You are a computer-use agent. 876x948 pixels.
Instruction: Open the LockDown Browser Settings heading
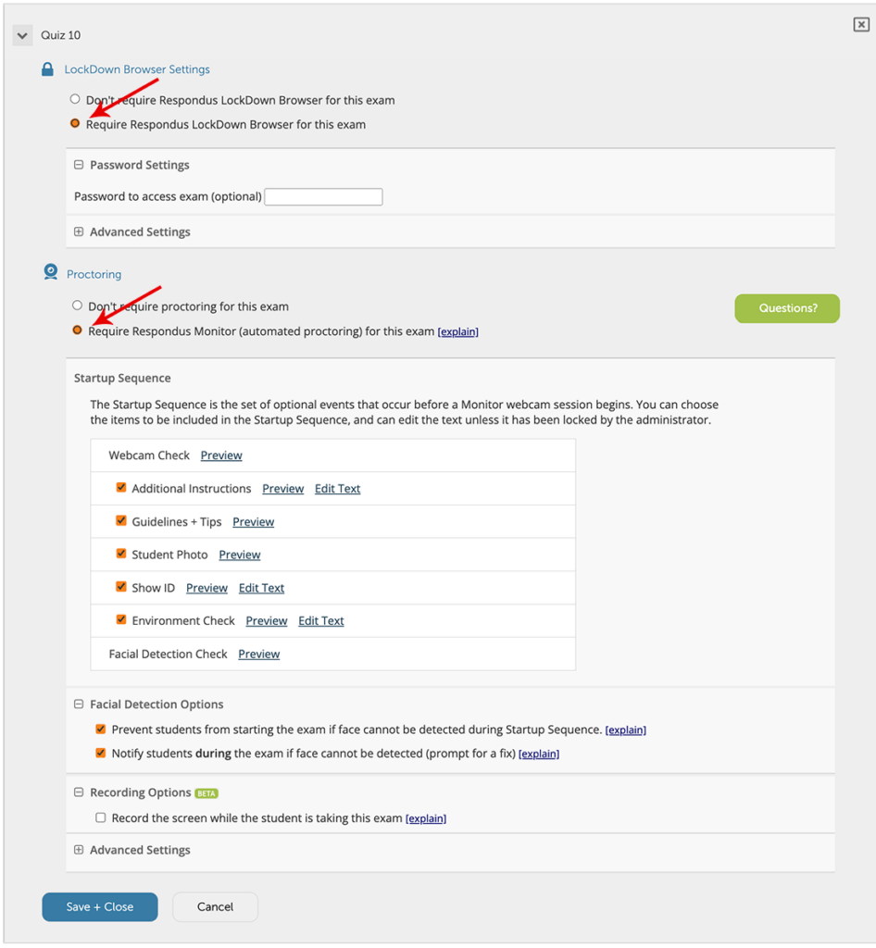click(x=136, y=69)
